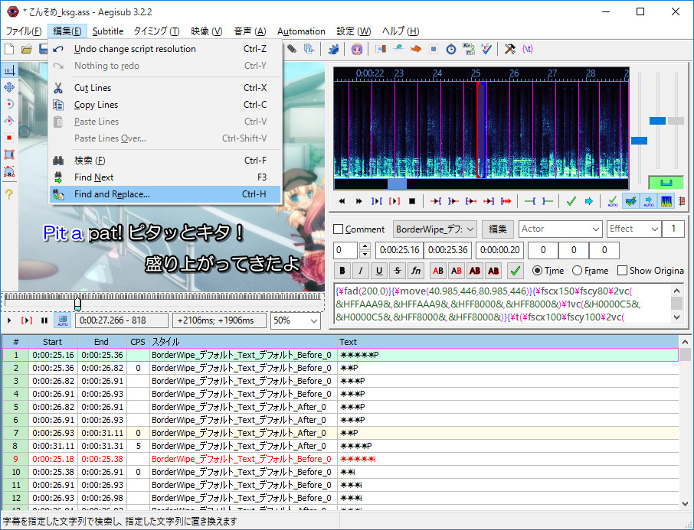Commit text with green checkmark button

(x=515, y=271)
